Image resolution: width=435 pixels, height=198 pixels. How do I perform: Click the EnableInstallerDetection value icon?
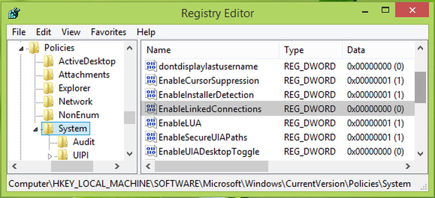pos(151,94)
